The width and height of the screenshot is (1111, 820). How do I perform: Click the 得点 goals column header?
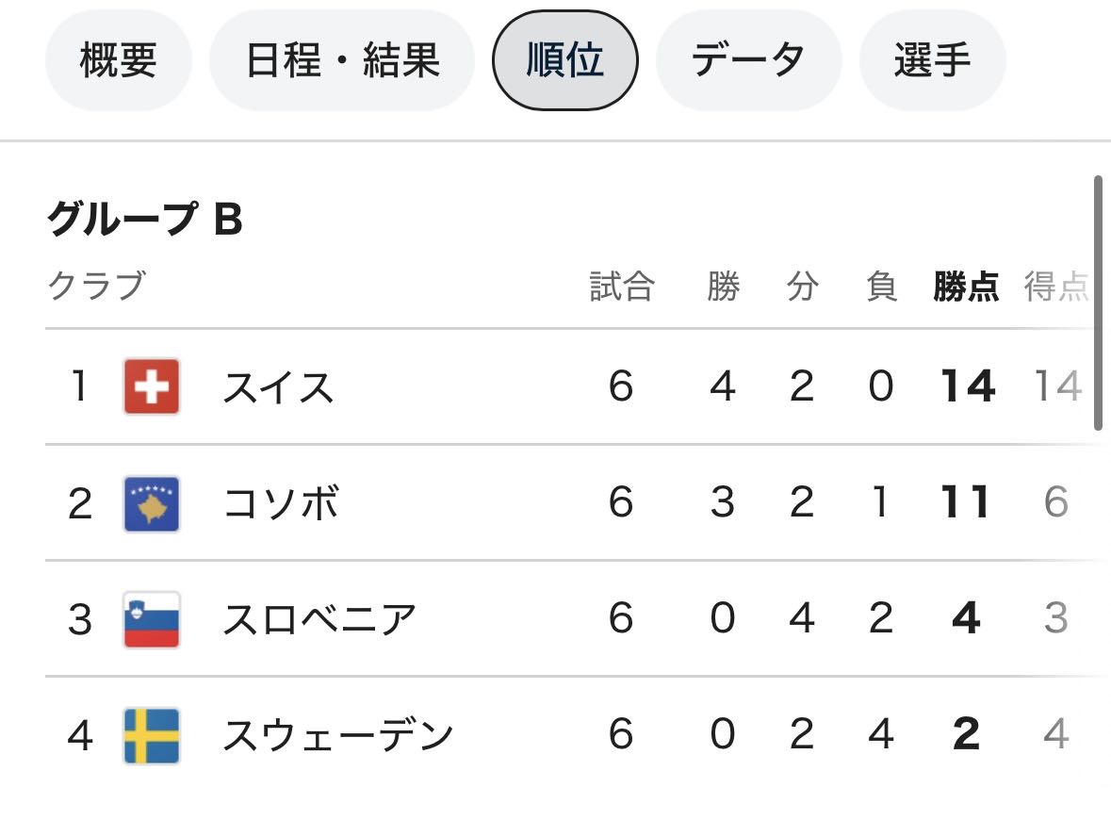[x=1056, y=287]
